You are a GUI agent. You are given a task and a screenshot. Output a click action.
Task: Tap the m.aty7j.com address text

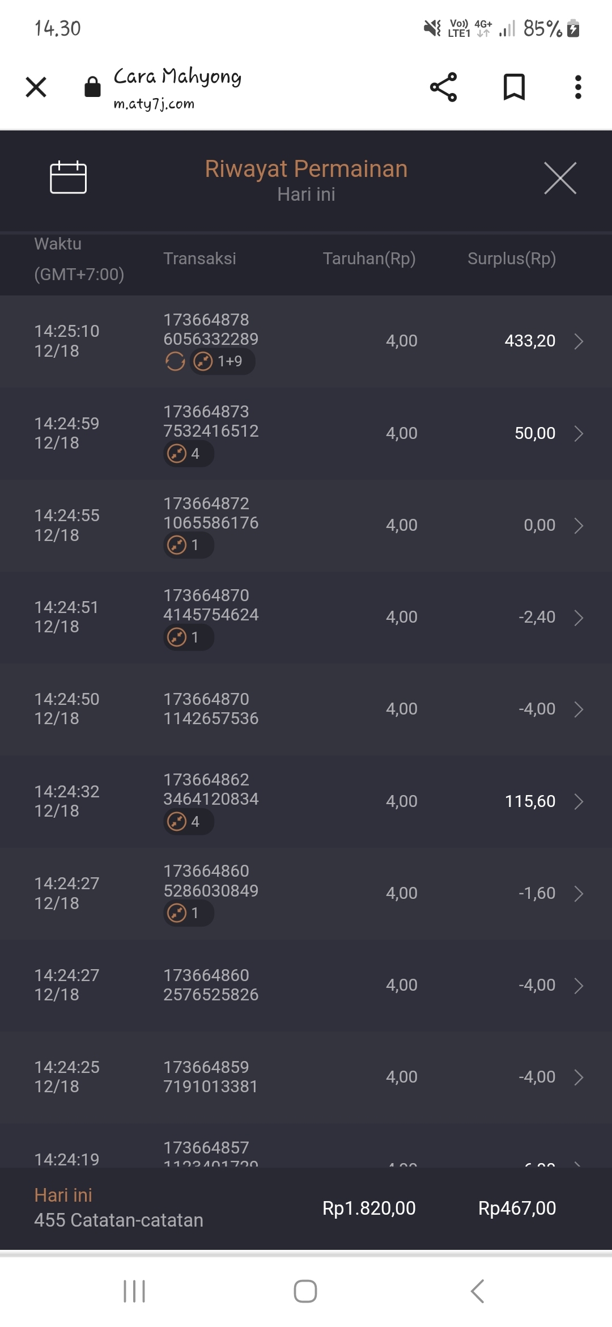[x=154, y=104]
